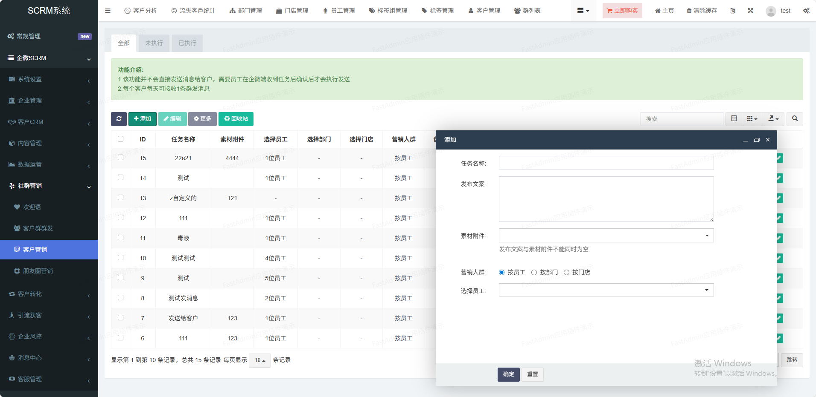816x397 pixels.
Task: Switch to the 未执行 tab
Action: coord(154,43)
